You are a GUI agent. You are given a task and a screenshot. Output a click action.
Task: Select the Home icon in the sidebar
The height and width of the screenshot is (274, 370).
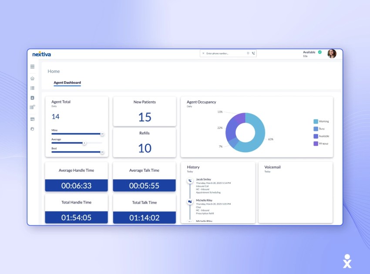click(x=32, y=78)
